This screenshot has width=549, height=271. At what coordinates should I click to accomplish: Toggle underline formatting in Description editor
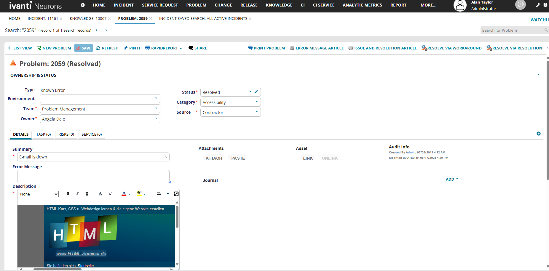point(87,194)
